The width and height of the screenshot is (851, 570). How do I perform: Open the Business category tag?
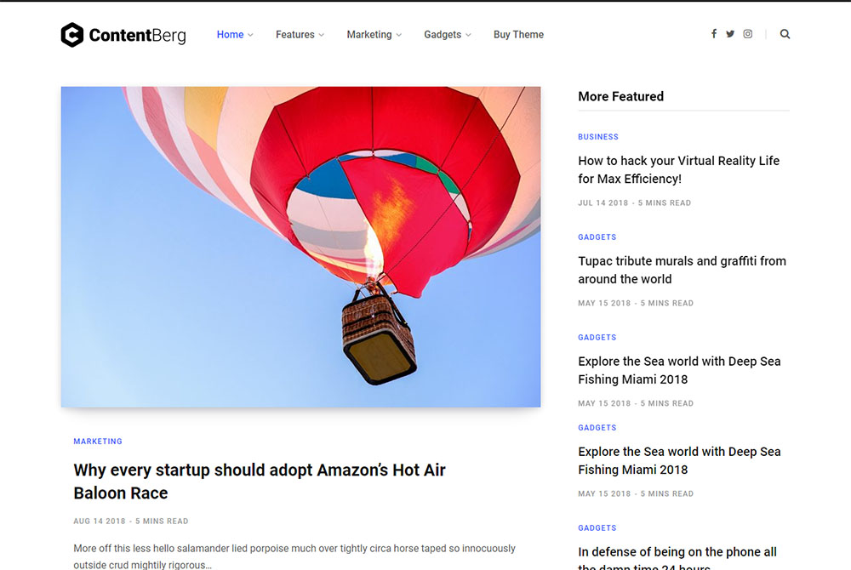(598, 137)
